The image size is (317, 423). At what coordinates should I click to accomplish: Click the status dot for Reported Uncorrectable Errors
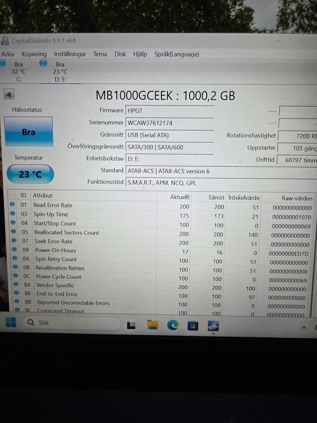(x=18, y=301)
